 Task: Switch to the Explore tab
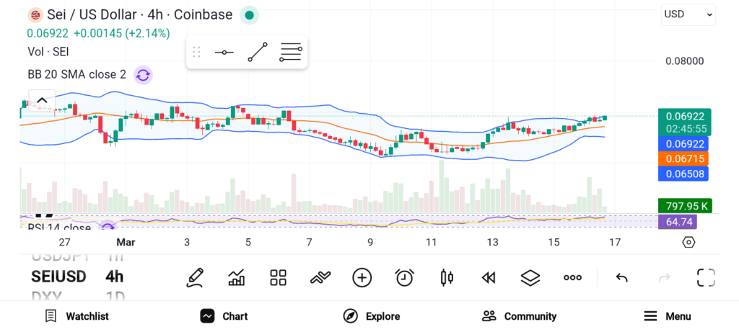(371, 316)
